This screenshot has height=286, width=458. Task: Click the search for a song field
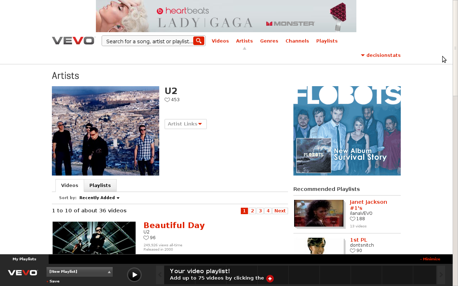coord(148,41)
